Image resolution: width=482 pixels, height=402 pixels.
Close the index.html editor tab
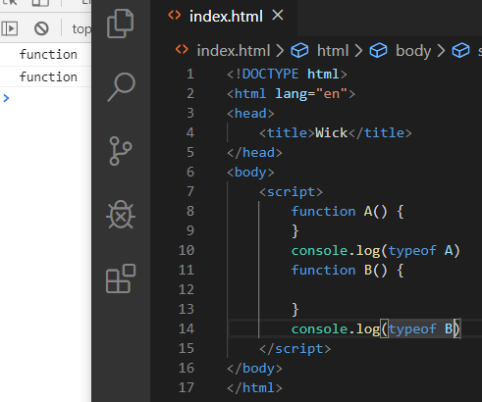[x=278, y=15]
